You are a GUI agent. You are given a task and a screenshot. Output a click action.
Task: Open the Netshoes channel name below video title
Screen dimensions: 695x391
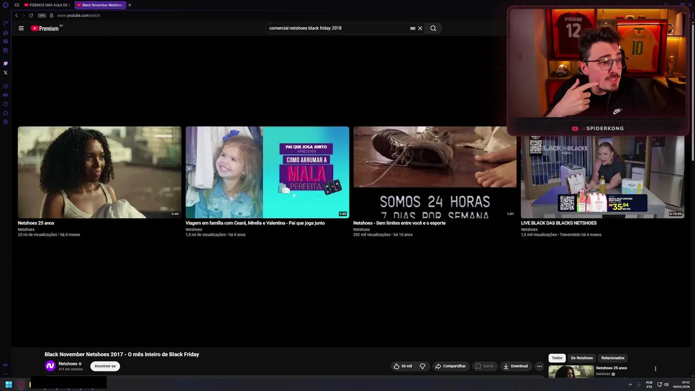[x=68, y=364]
